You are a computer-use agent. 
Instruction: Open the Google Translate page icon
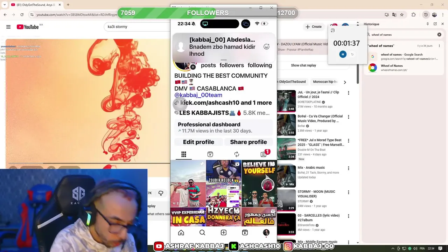click(x=394, y=15)
